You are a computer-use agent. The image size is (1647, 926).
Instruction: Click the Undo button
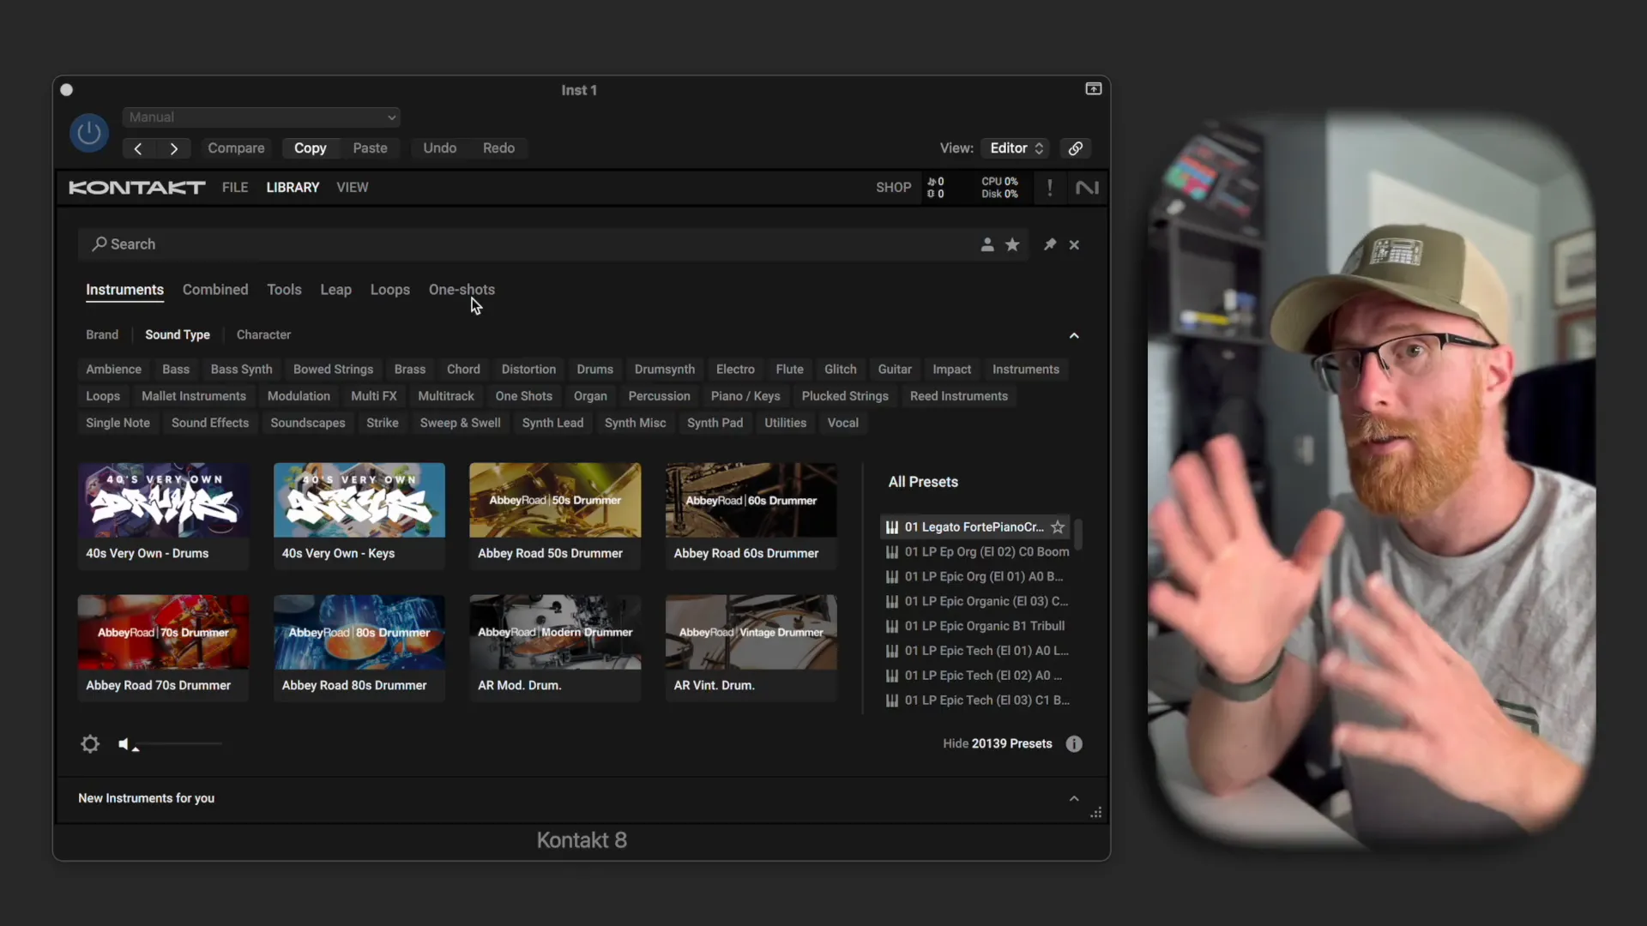[439, 148]
